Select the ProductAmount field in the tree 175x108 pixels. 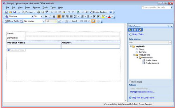click(152, 63)
